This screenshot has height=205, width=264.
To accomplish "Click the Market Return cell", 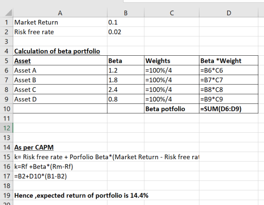I will (60, 22).
